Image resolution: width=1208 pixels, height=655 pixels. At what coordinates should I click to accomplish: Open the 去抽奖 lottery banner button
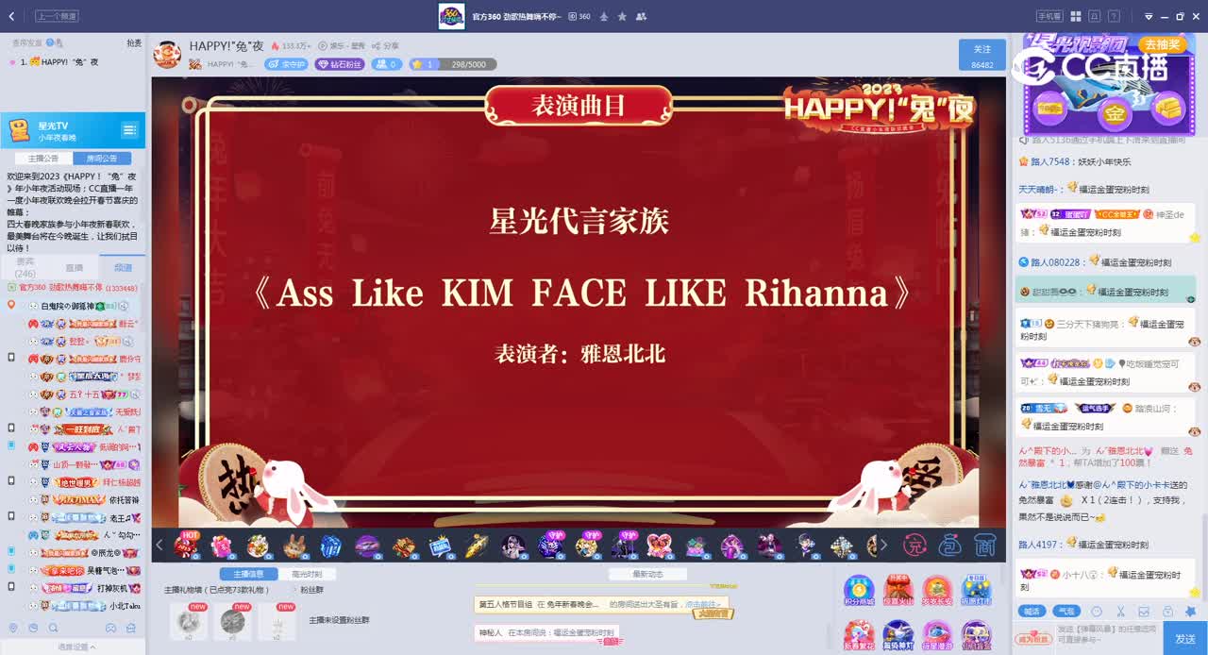1161,44
